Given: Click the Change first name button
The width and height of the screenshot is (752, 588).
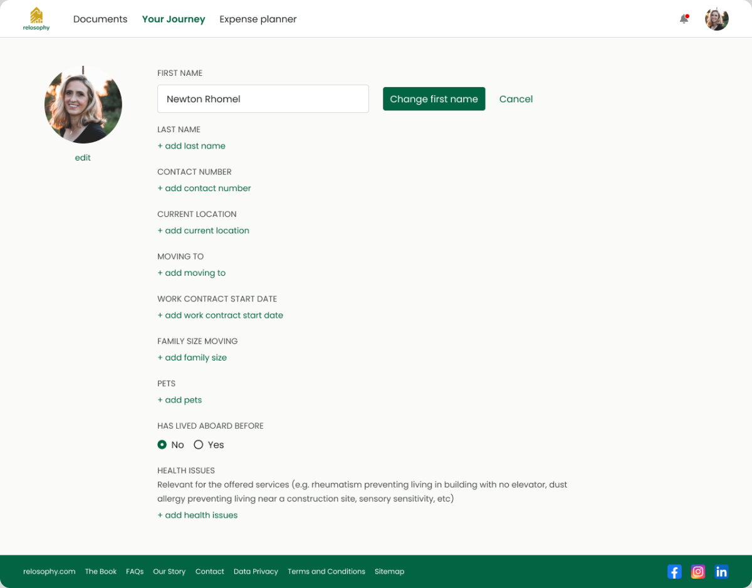Looking at the screenshot, I should coord(434,99).
